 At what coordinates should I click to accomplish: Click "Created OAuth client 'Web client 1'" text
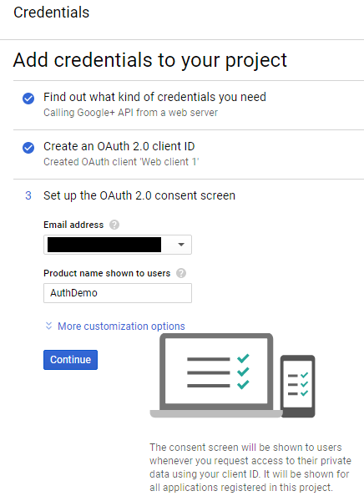click(x=121, y=162)
